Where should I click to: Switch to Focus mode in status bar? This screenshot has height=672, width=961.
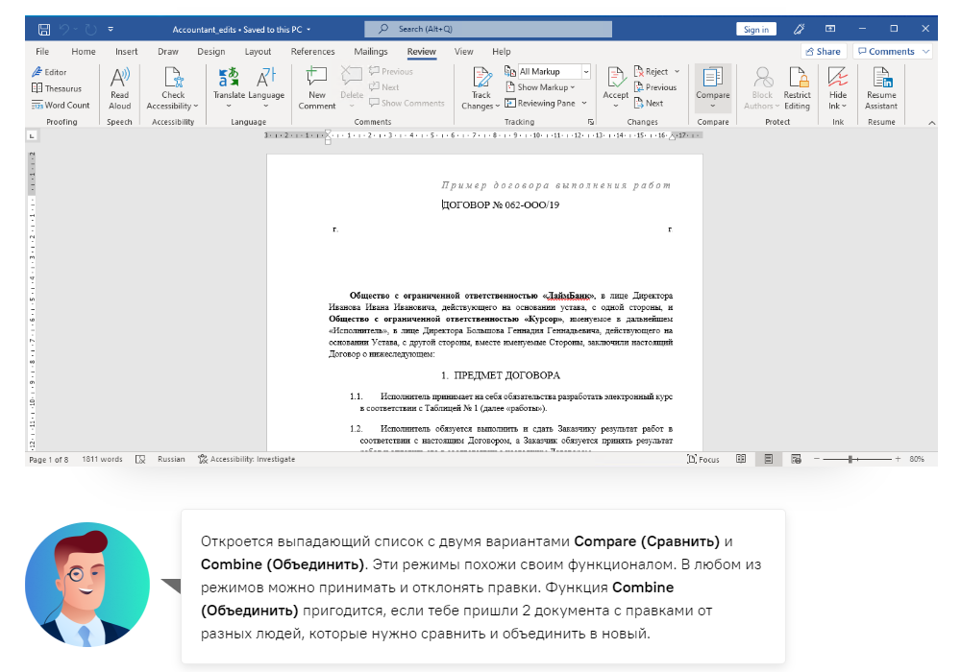[x=703, y=460]
